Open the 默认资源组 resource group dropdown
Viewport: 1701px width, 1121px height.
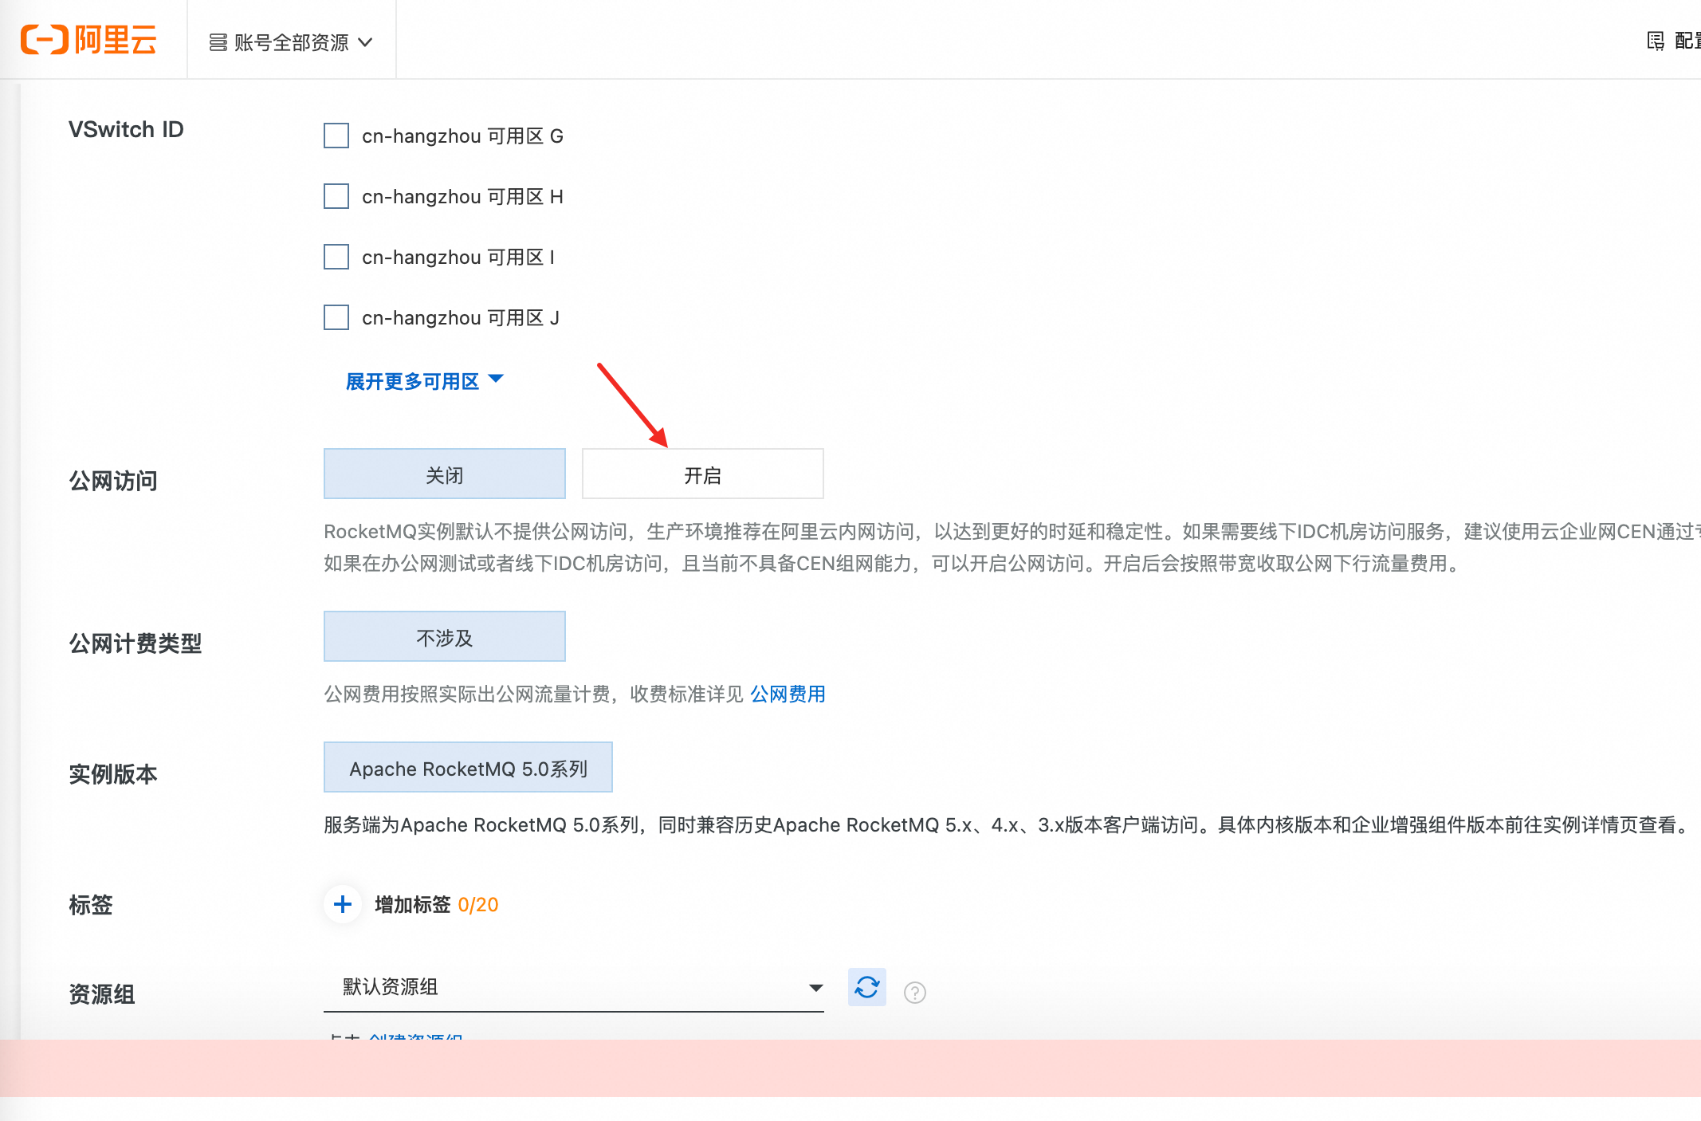pos(573,987)
